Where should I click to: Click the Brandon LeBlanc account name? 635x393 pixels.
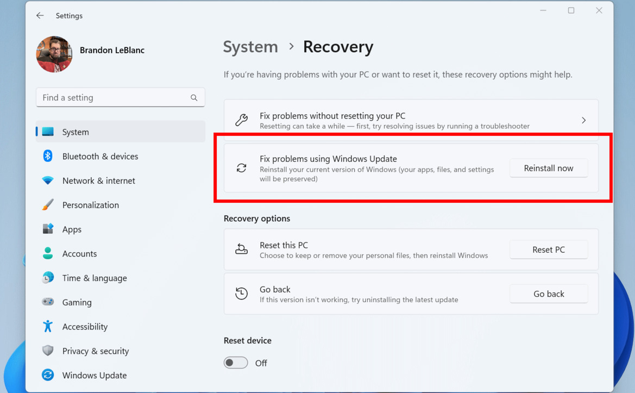112,50
